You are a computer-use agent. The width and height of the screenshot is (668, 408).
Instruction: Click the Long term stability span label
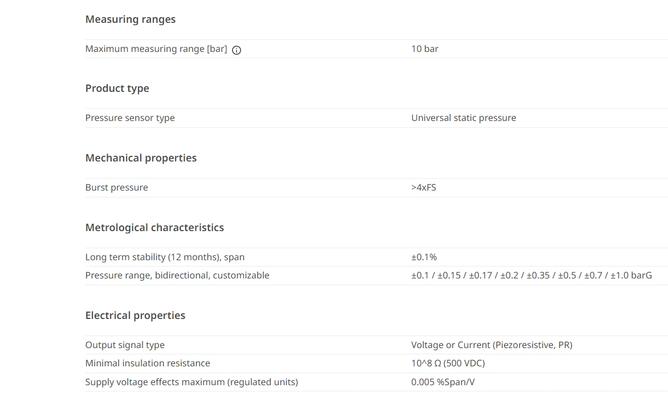click(165, 257)
